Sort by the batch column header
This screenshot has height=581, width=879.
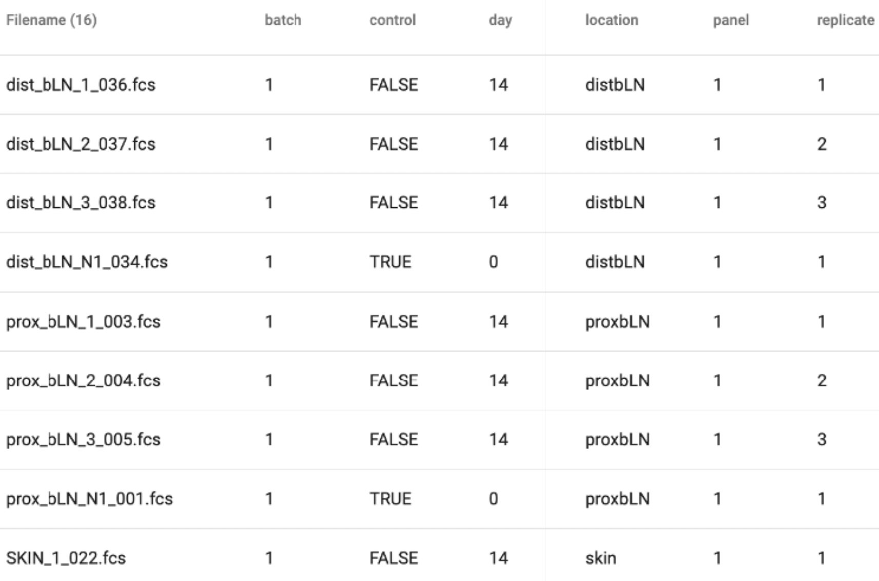click(x=283, y=20)
